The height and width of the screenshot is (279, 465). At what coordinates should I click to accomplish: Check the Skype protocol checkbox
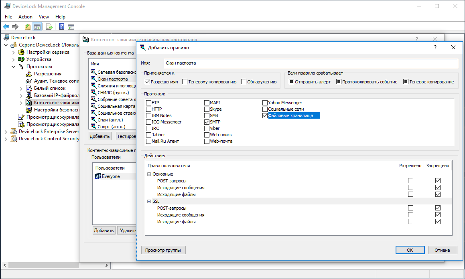coord(207,109)
